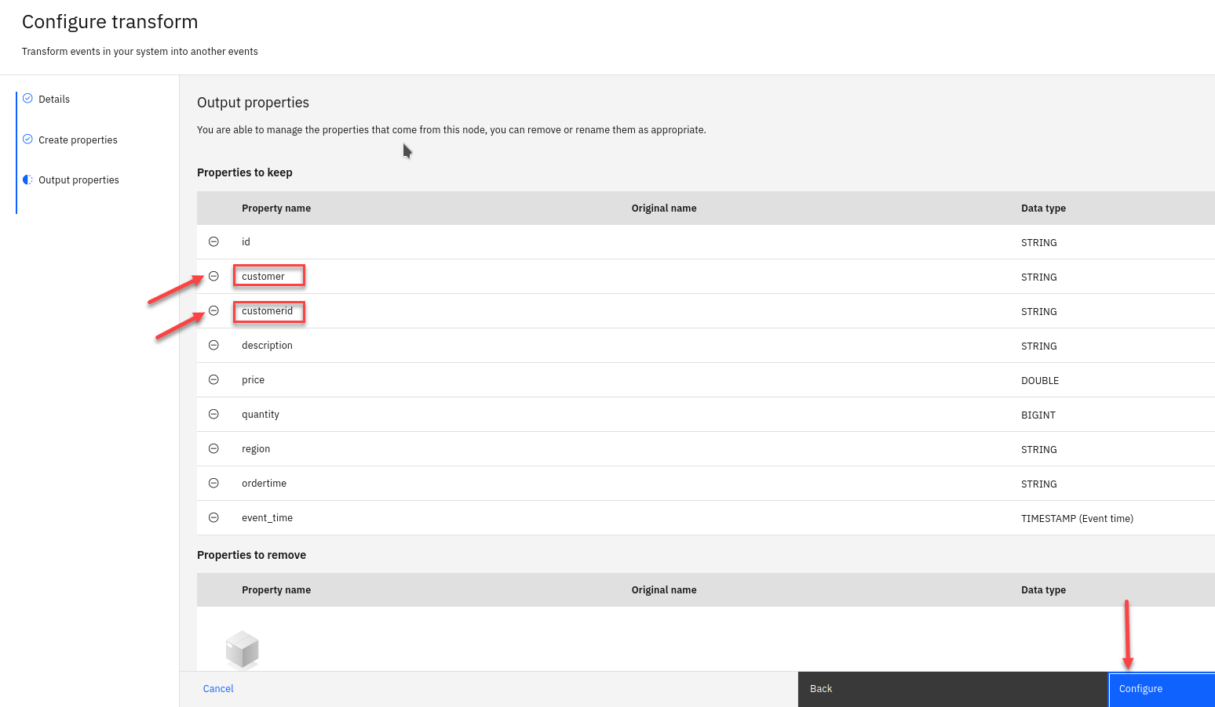
Task: Click minus icon beside quantity
Action: 213,414
